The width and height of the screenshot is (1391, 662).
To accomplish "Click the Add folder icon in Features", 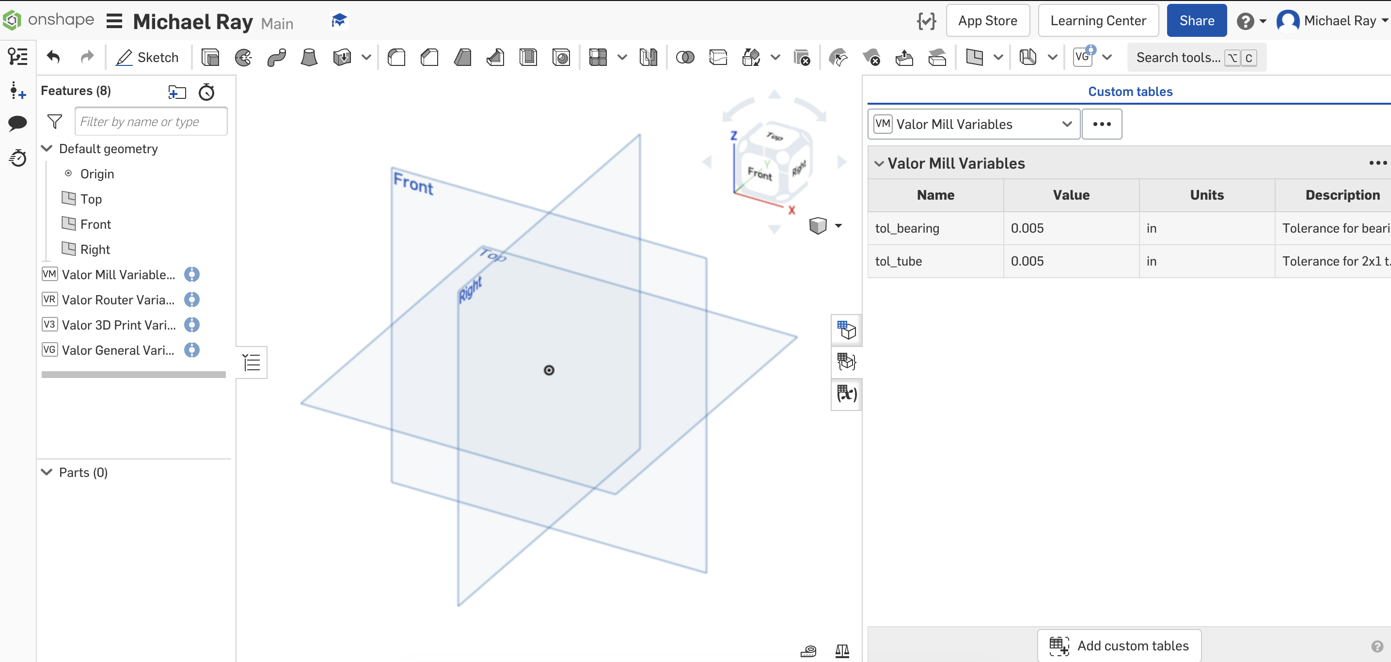I will [177, 93].
